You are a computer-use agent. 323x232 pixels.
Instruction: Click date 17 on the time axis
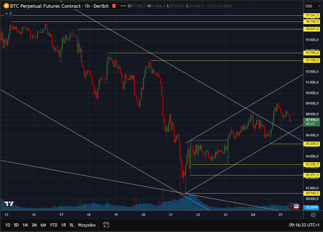[61, 215]
